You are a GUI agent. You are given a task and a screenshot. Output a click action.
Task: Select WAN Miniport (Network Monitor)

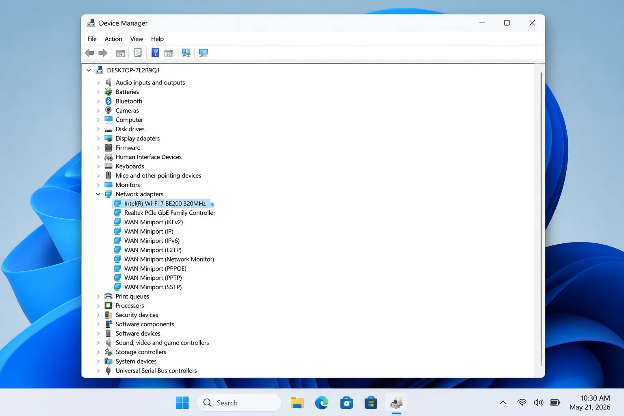click(x=169, y=259)
